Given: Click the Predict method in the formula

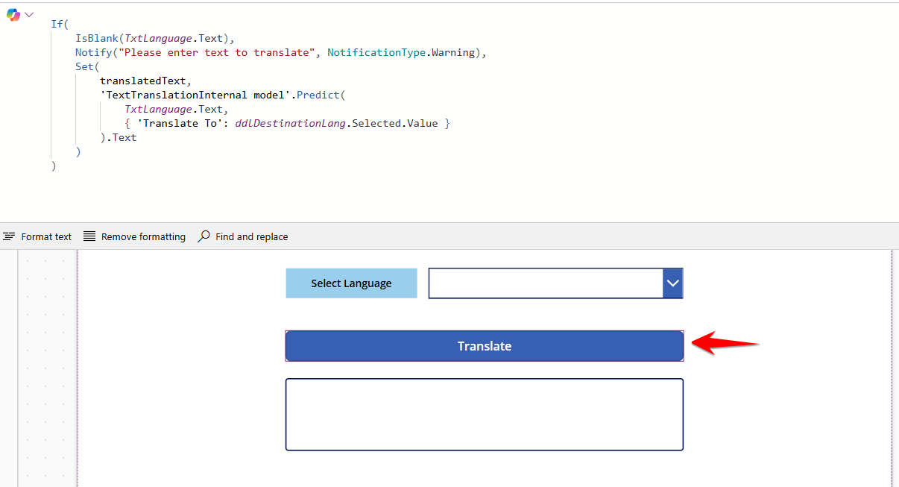Looking at the screenshot, I should point(318,95).
